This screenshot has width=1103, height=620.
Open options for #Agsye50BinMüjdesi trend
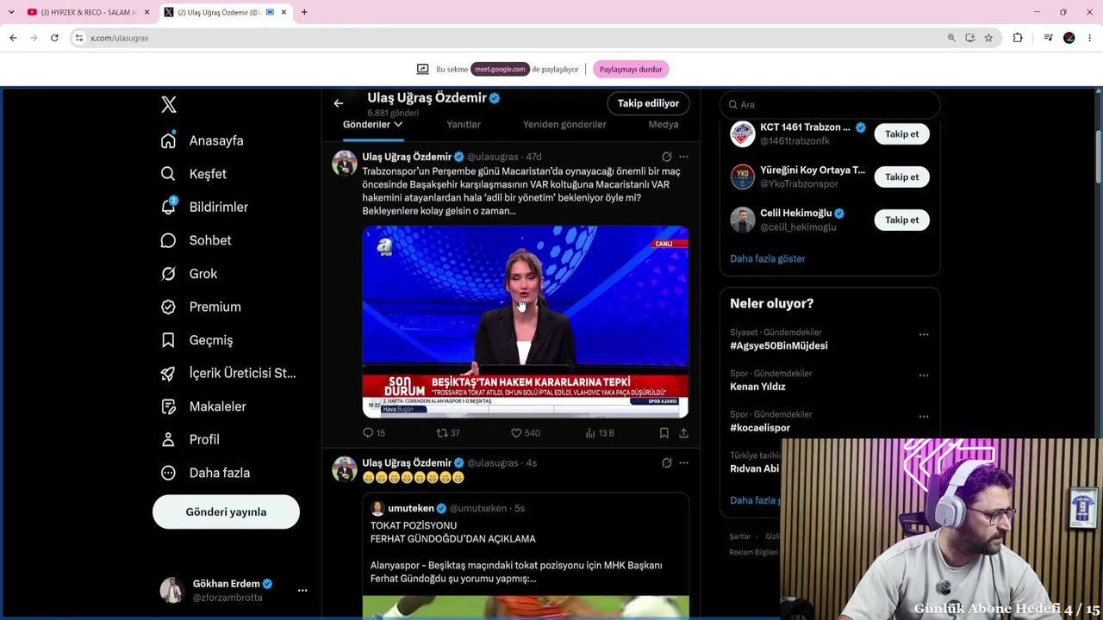point(924,334)
